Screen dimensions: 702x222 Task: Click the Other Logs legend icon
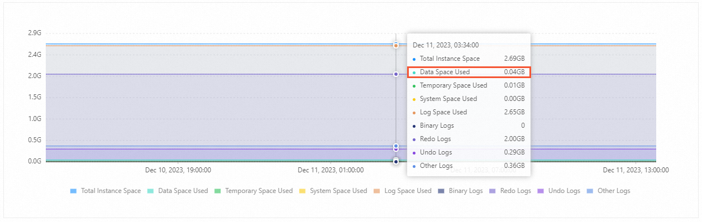[x=590, y=191]
